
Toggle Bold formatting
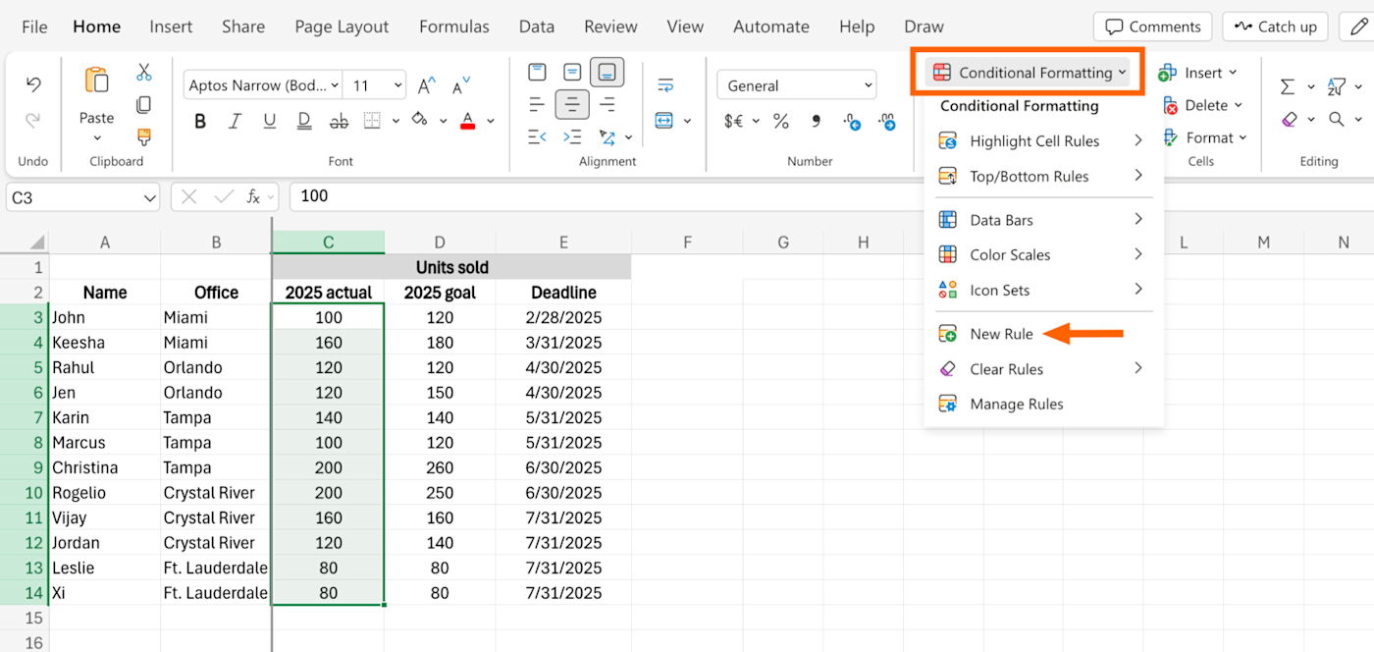pyautogui.click(x=200, y=121)
